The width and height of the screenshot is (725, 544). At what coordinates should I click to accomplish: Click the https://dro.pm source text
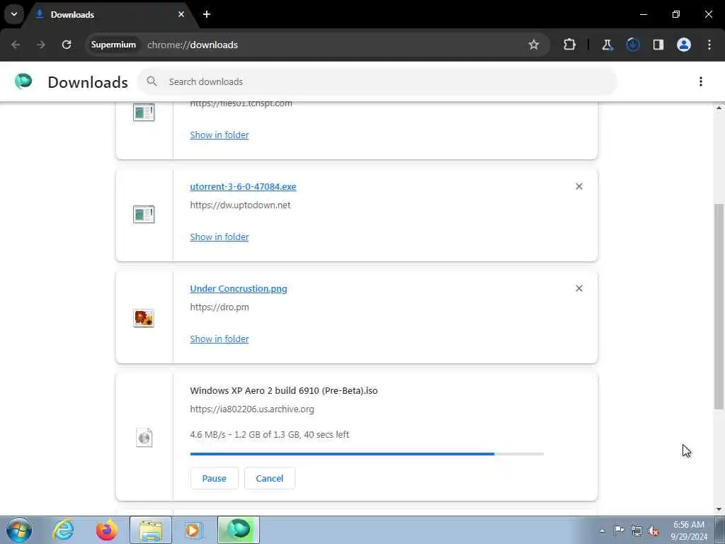click(x=219, y=307)
